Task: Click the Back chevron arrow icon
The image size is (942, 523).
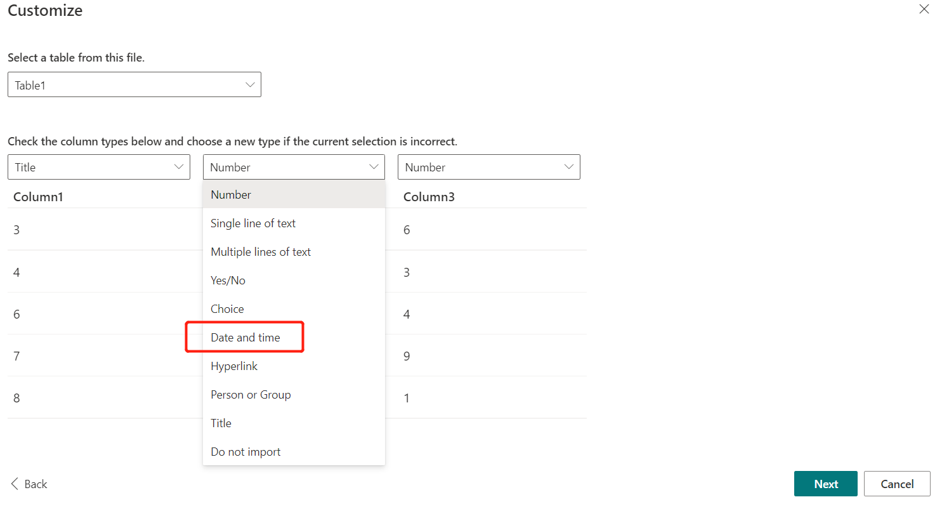Action: tap(15, 484)
